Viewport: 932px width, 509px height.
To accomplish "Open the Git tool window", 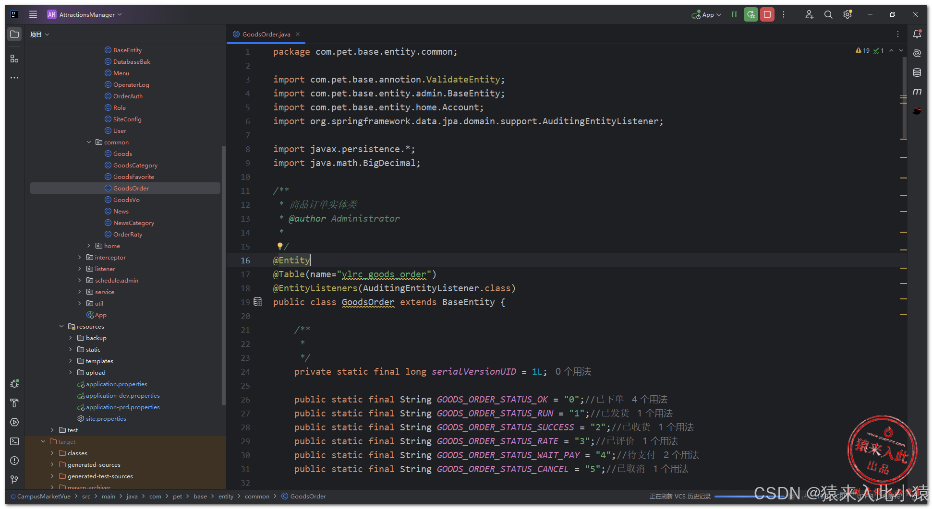I will coord(14,480).
